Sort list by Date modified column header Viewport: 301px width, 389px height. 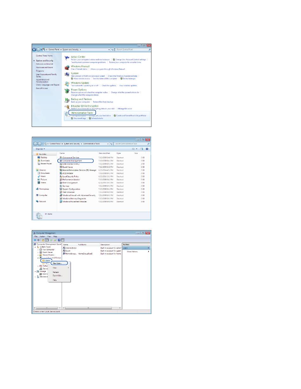tap(105, 153)
